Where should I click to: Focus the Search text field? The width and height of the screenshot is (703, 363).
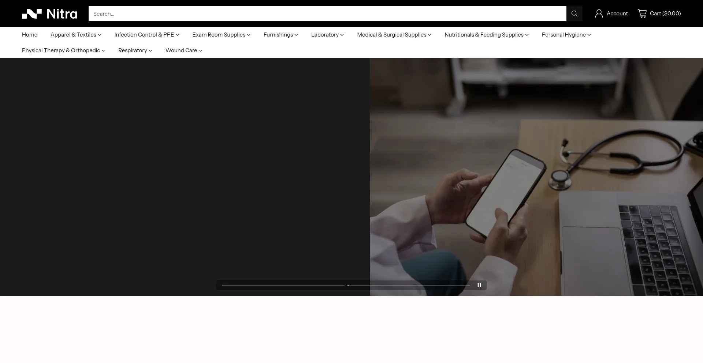click(x=327, y=14)
